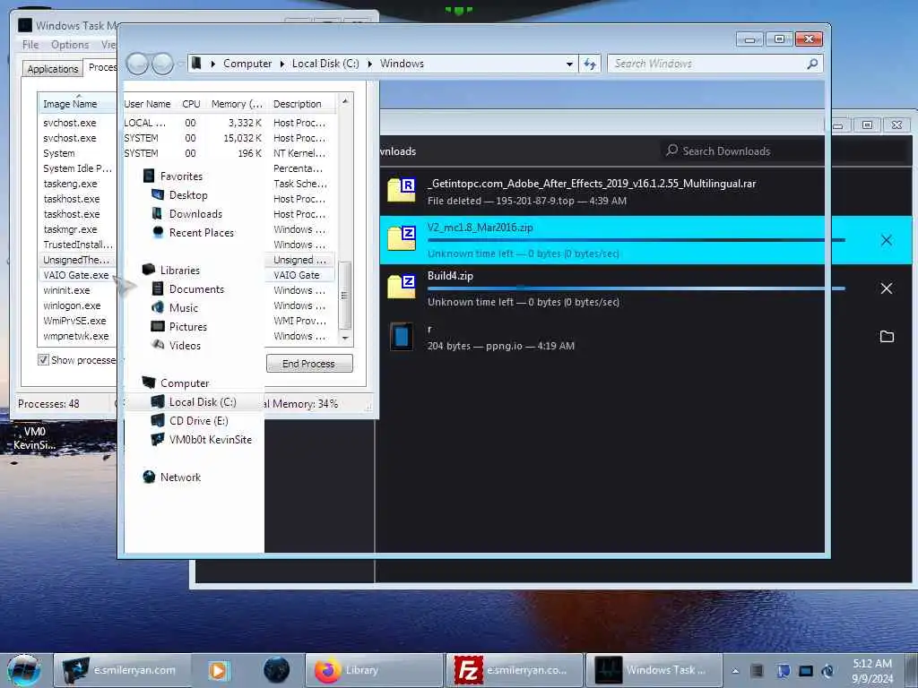Sort processes by Description column

click(x=301, y=104)
